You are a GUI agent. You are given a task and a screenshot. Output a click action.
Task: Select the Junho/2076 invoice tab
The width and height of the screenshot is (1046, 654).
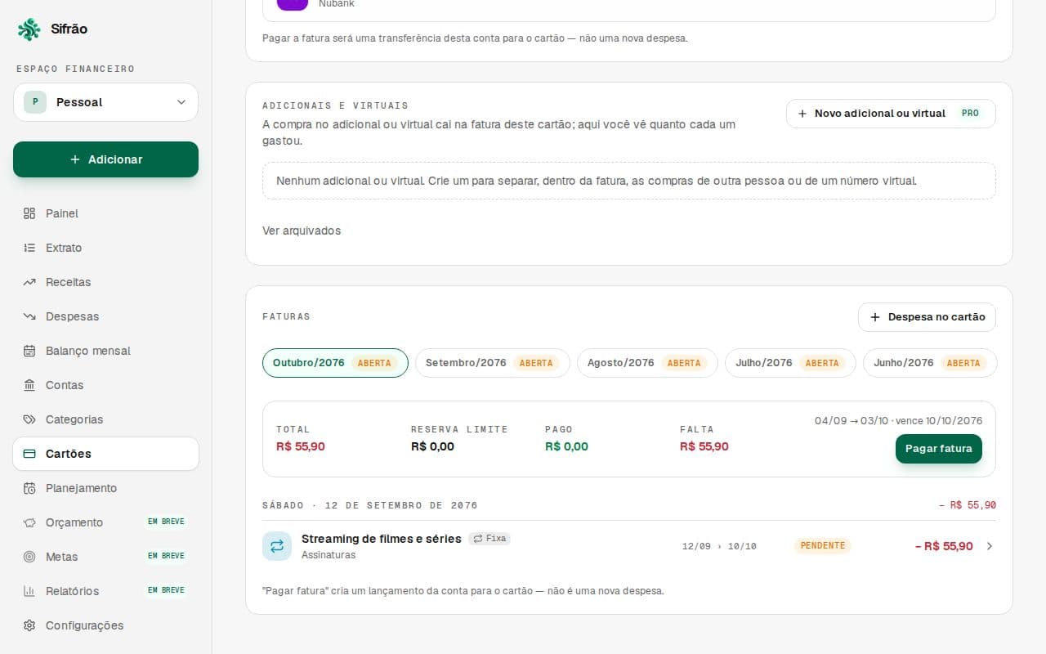[x=930, y=363]
